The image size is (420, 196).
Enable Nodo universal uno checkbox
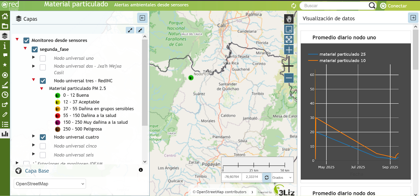[x=43, y=58]
